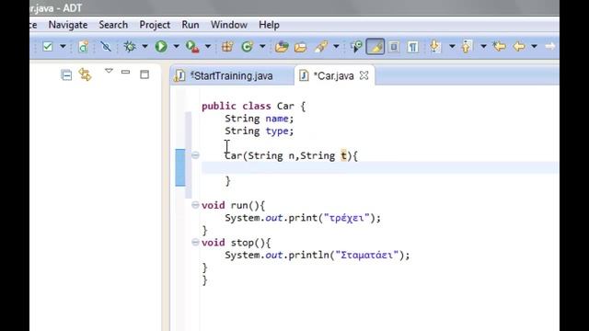
Task: Open the Run dropdown arrow
Action: click(176, 47)
